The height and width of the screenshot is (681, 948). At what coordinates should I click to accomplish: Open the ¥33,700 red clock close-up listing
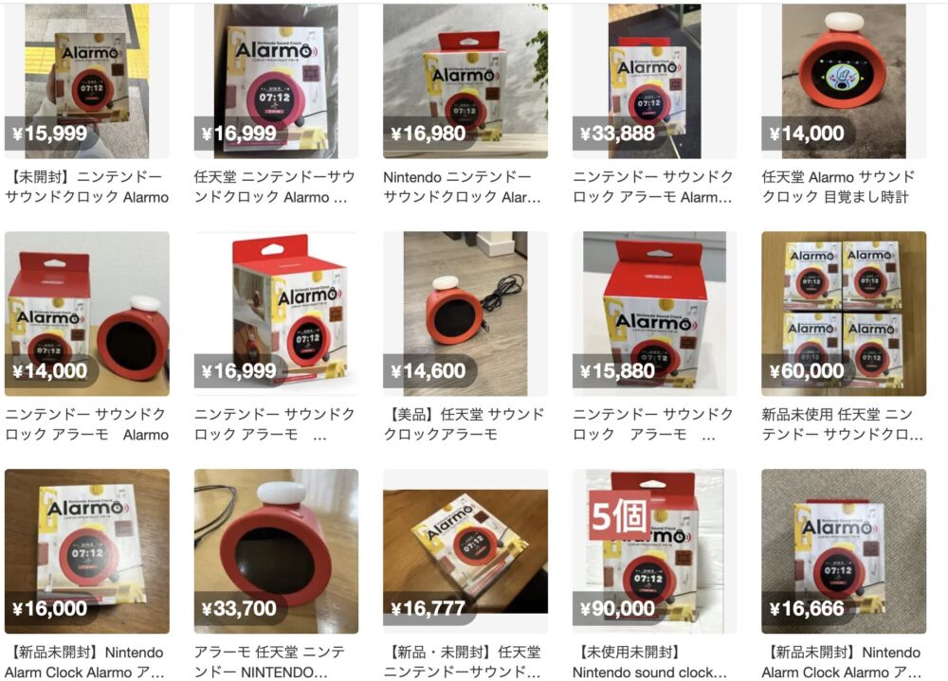(x=276, y=551)
